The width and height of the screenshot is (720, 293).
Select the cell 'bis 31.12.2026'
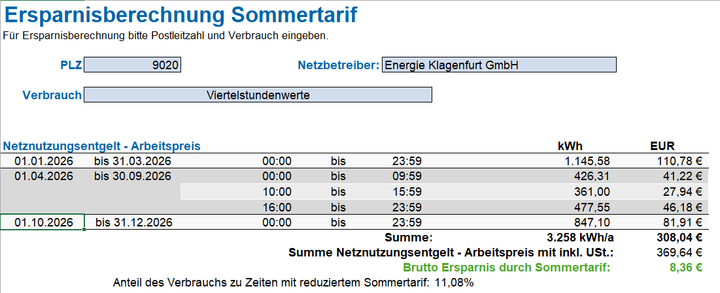133,223
